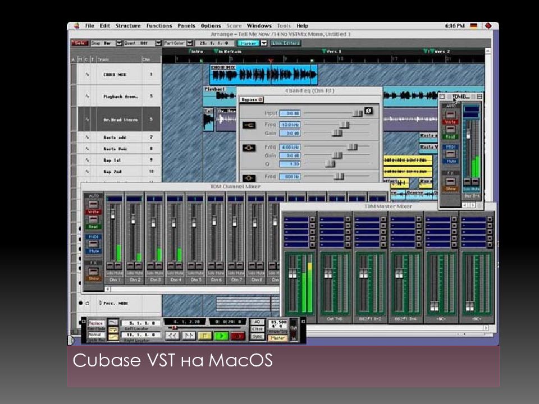
Task: Open the Edit menu
Action: tap(104, 26)
